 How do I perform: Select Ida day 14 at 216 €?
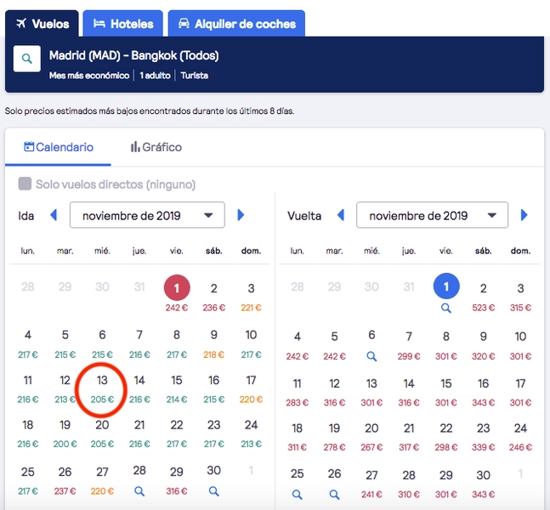tap(139, 389)
